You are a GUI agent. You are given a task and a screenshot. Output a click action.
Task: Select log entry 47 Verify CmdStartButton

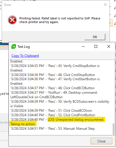pyautogui.click(x=55, y=81)
